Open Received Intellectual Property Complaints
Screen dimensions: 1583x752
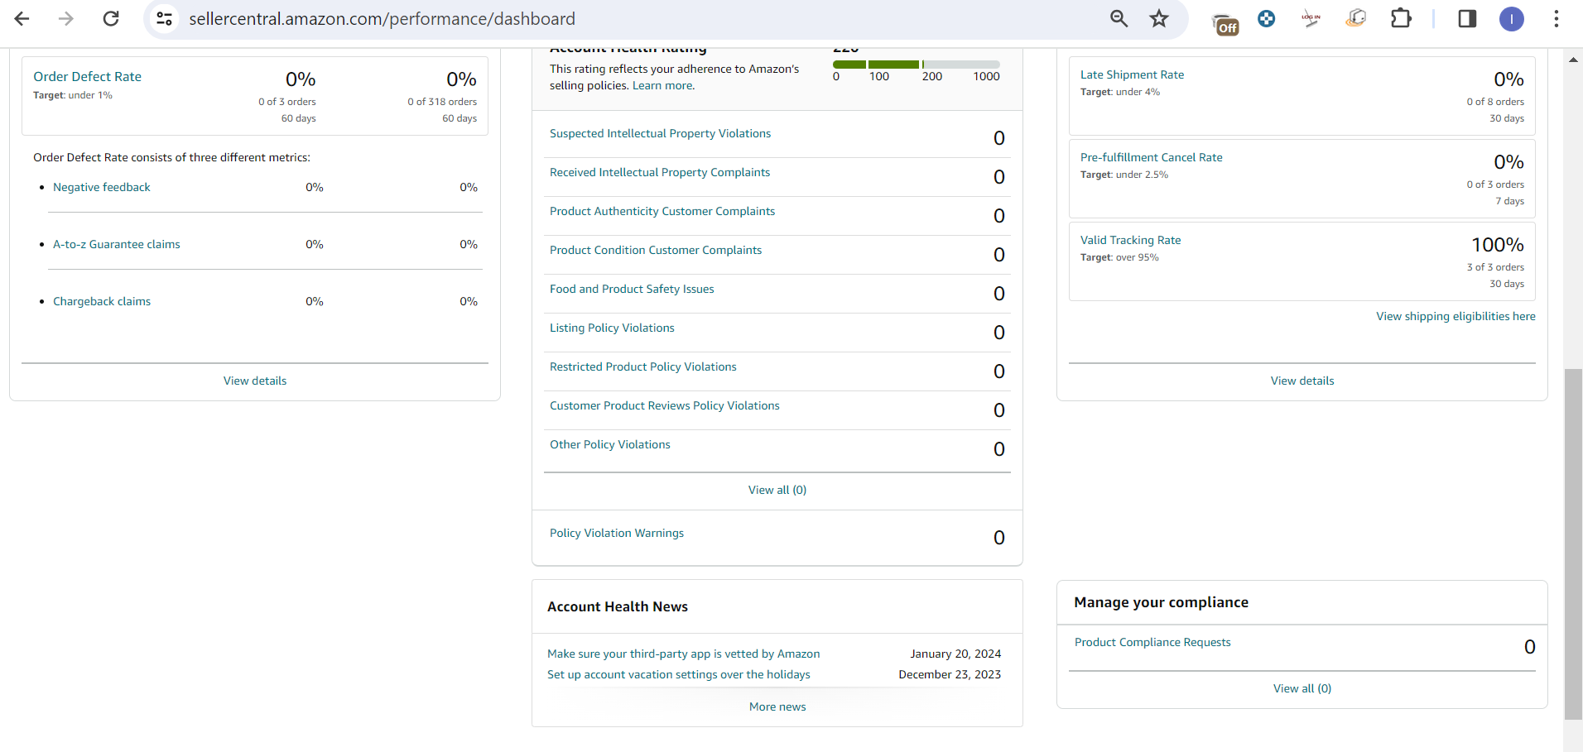pyautogui.click(x=660, y=172)
